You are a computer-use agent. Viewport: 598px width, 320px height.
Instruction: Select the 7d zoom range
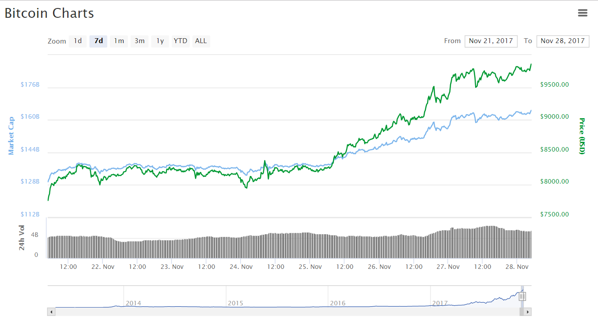(98, 41)
